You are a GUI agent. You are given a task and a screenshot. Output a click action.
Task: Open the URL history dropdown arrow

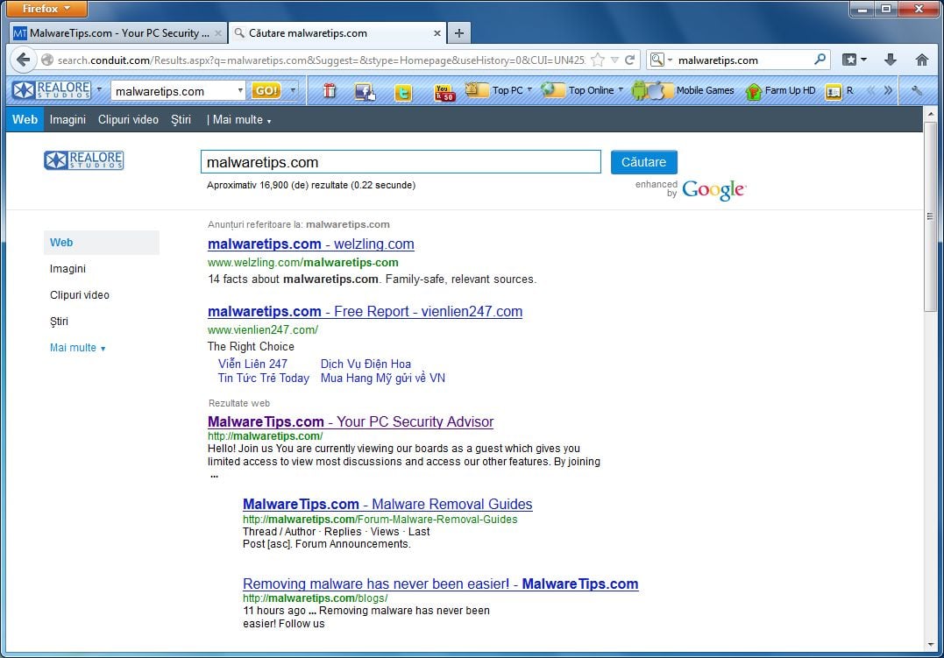coord(614,60)
